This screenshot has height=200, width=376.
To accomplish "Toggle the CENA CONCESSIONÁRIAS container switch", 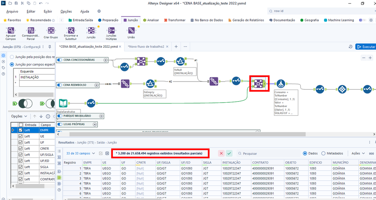I will [60, 60].
